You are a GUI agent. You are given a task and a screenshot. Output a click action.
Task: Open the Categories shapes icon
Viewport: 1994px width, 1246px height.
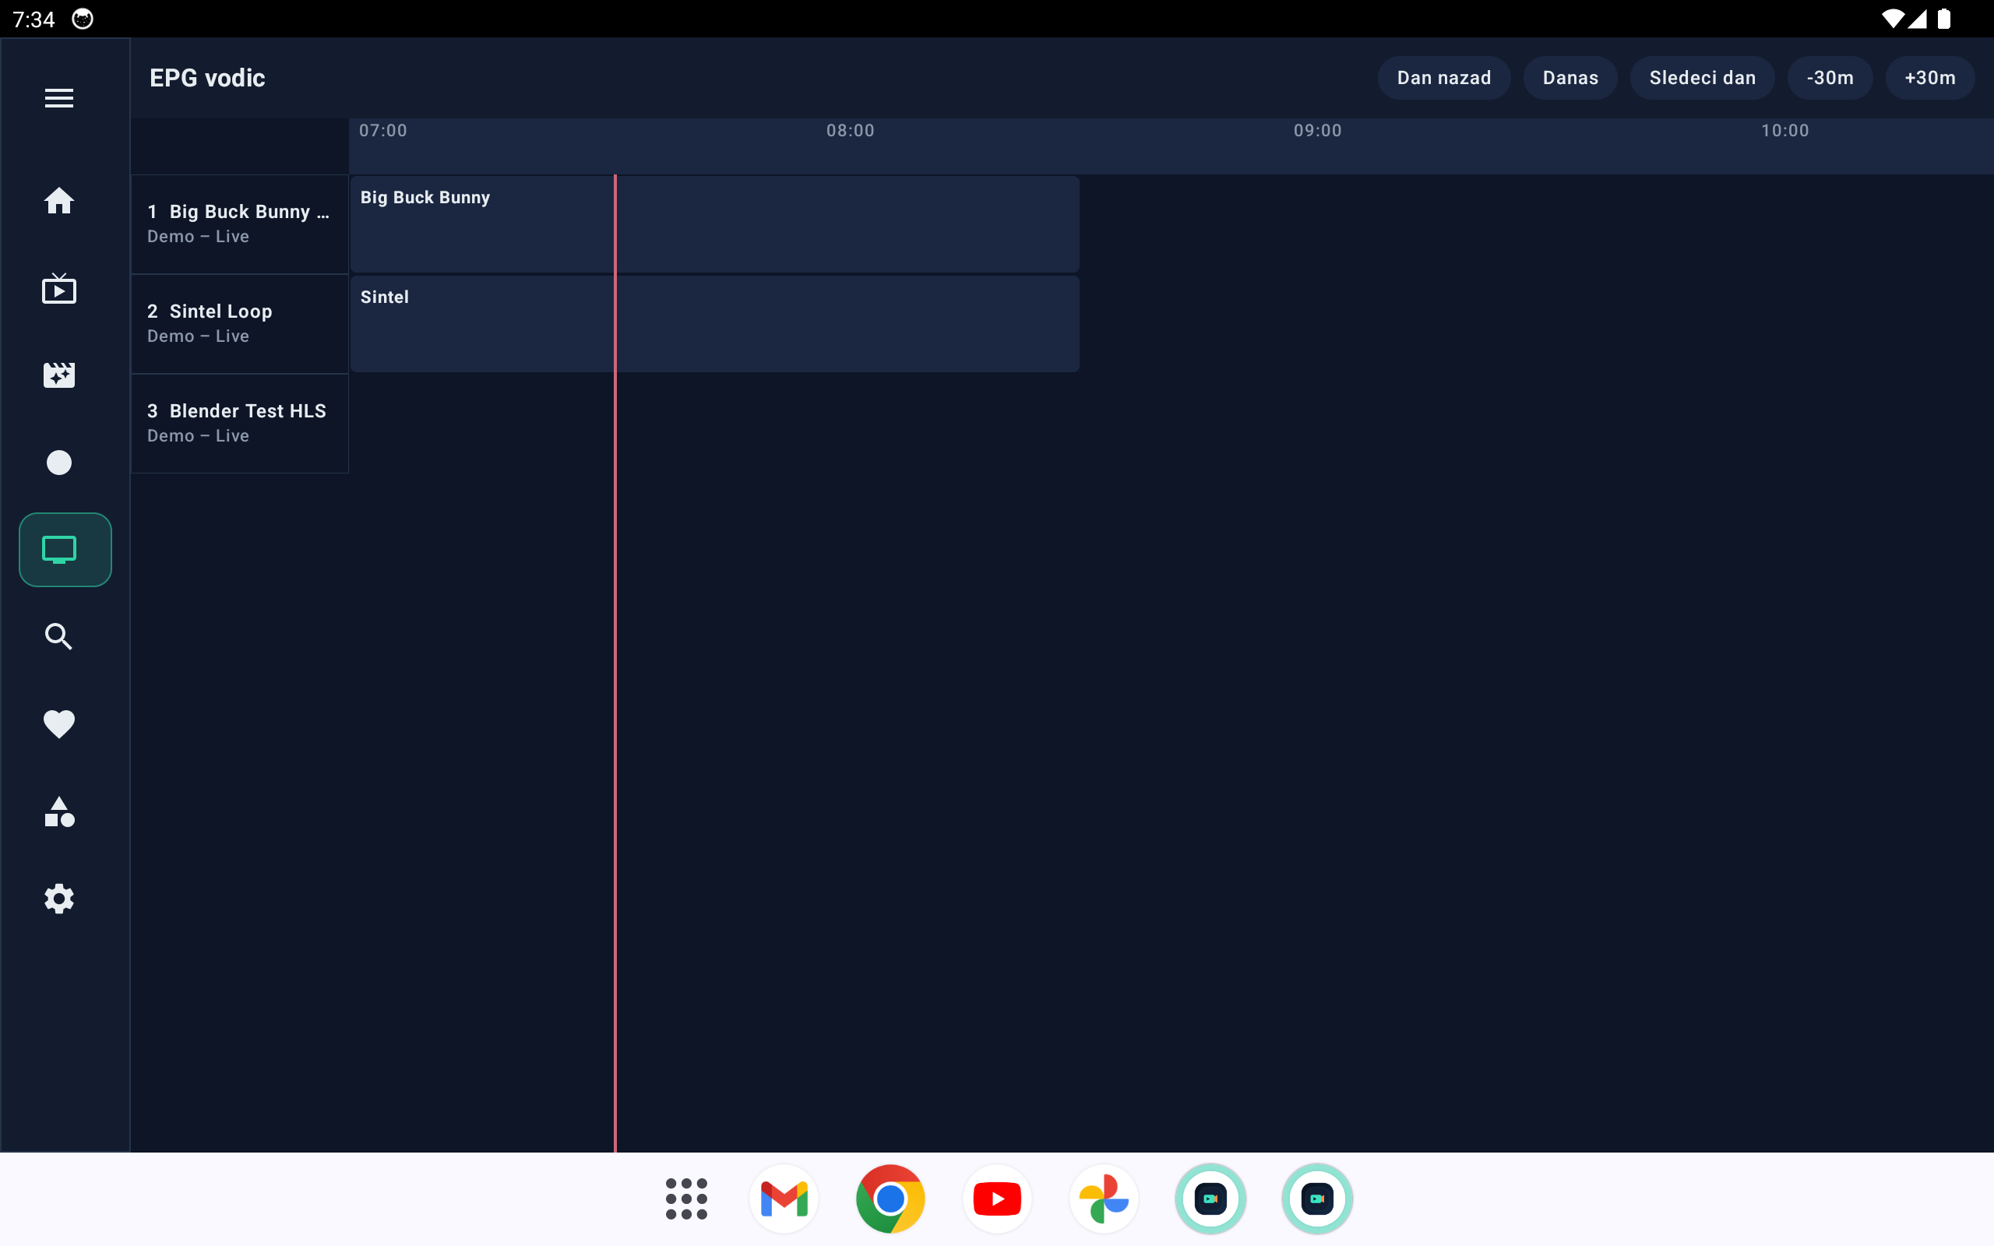[x=58, y=811]
